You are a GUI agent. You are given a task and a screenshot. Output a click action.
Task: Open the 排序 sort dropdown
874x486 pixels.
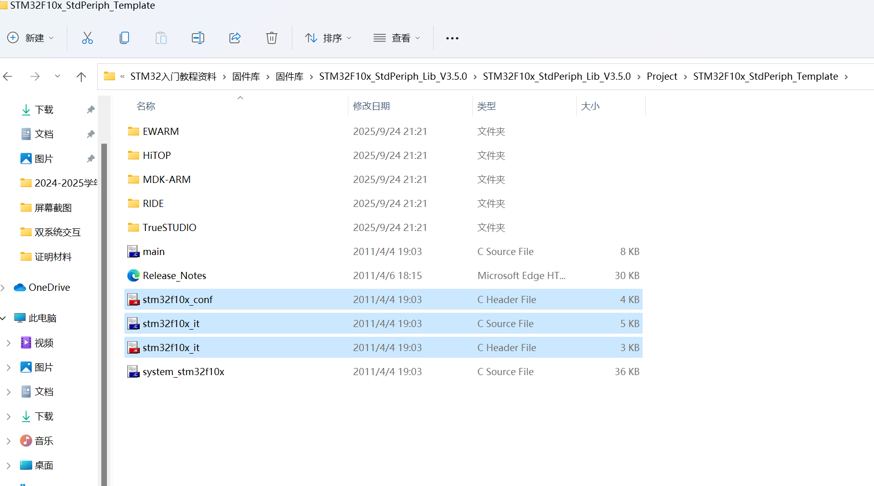pyautogui.click(x=329, y=38)
